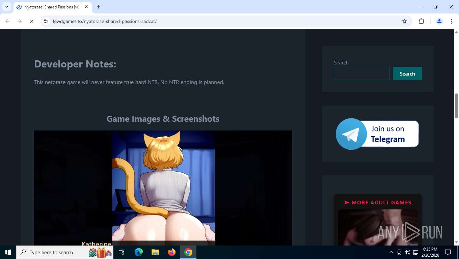Click the Meet Now camera tray icon

tap(399, 252)
